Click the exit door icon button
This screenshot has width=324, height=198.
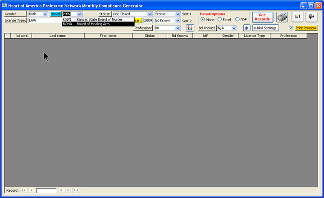coord(311,17)
